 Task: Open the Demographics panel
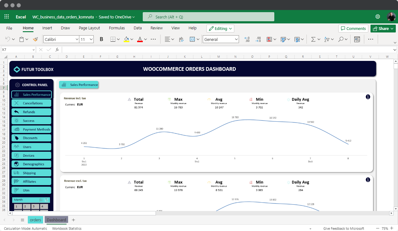tap(31, 164)
